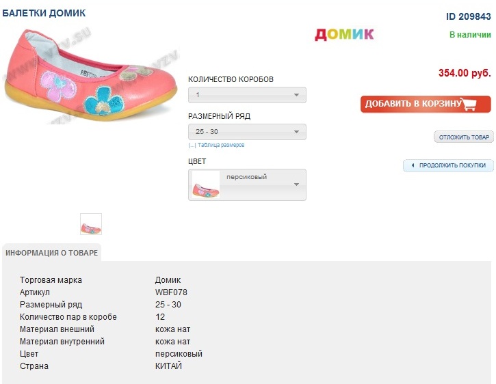496x384 pixels.
Task: Click the peach shoe swatch in Цвет selector
Action: [x=206, y=185]
